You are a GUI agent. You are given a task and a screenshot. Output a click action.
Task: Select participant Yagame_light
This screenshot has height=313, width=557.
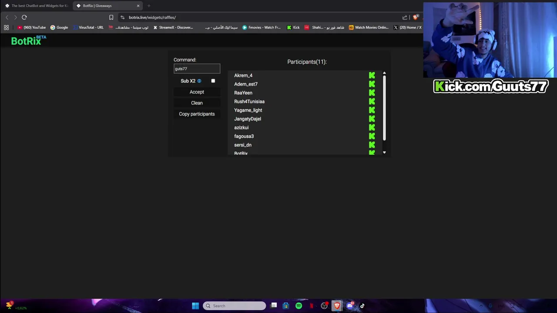tap(248, 110)
